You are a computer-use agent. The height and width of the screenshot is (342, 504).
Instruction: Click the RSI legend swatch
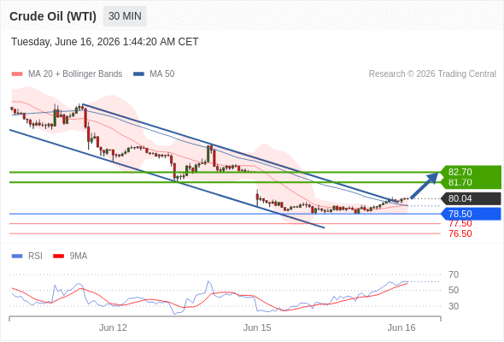tap(17, 256)
